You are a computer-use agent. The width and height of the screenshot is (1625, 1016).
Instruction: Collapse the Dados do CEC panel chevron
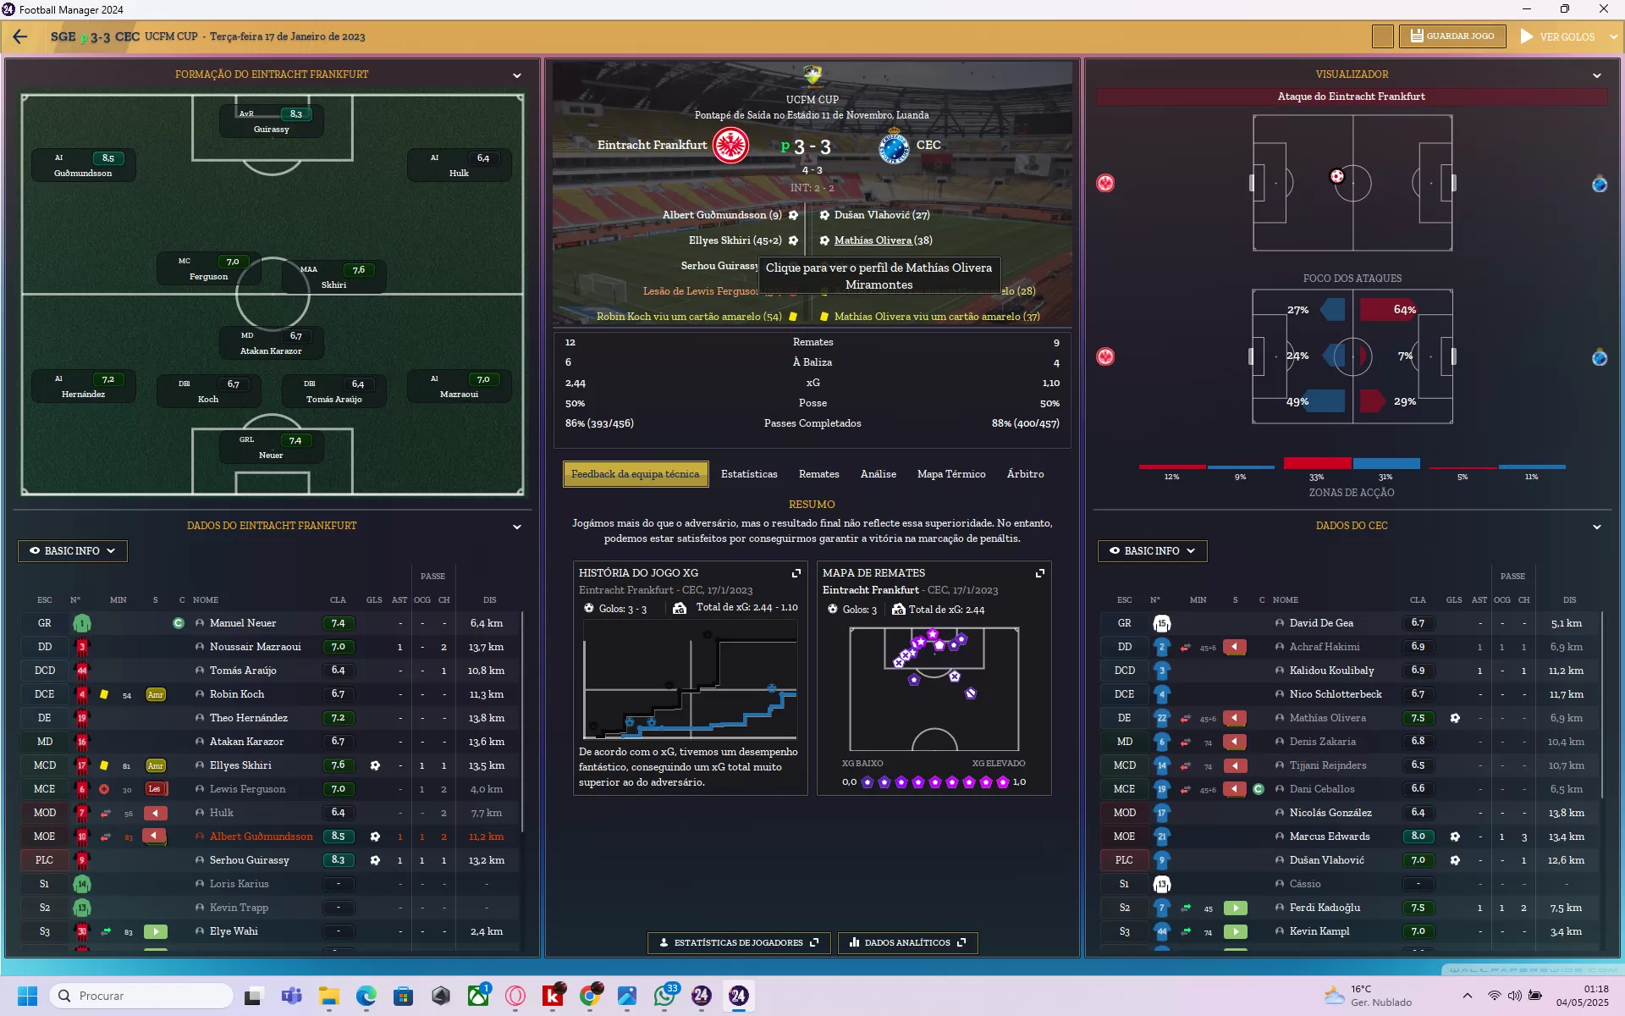pyautogui.click(x=1597, y=527)
